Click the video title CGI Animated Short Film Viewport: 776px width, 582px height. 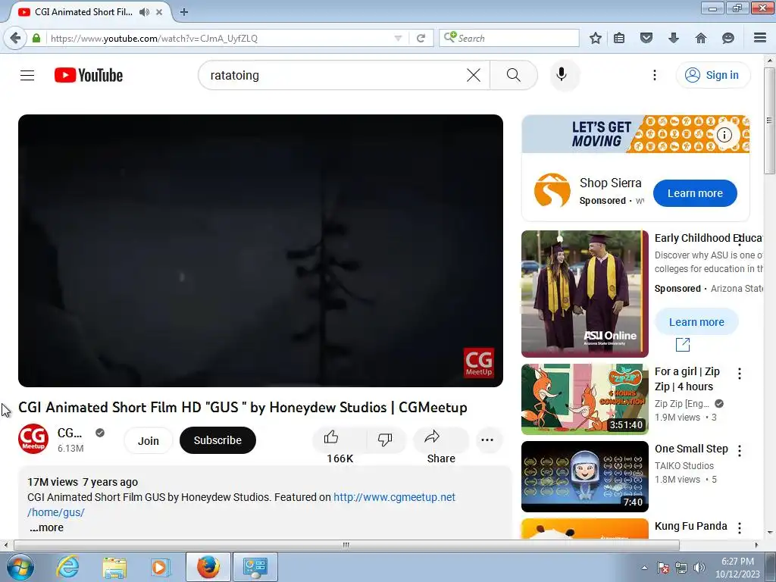click(x=242, y=407)
